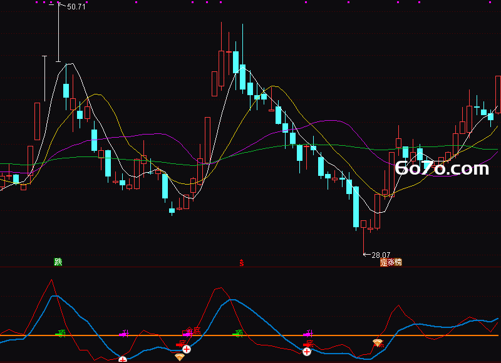
Task: Click the green 顶 marker under the S marker
Action: point(237,334)
